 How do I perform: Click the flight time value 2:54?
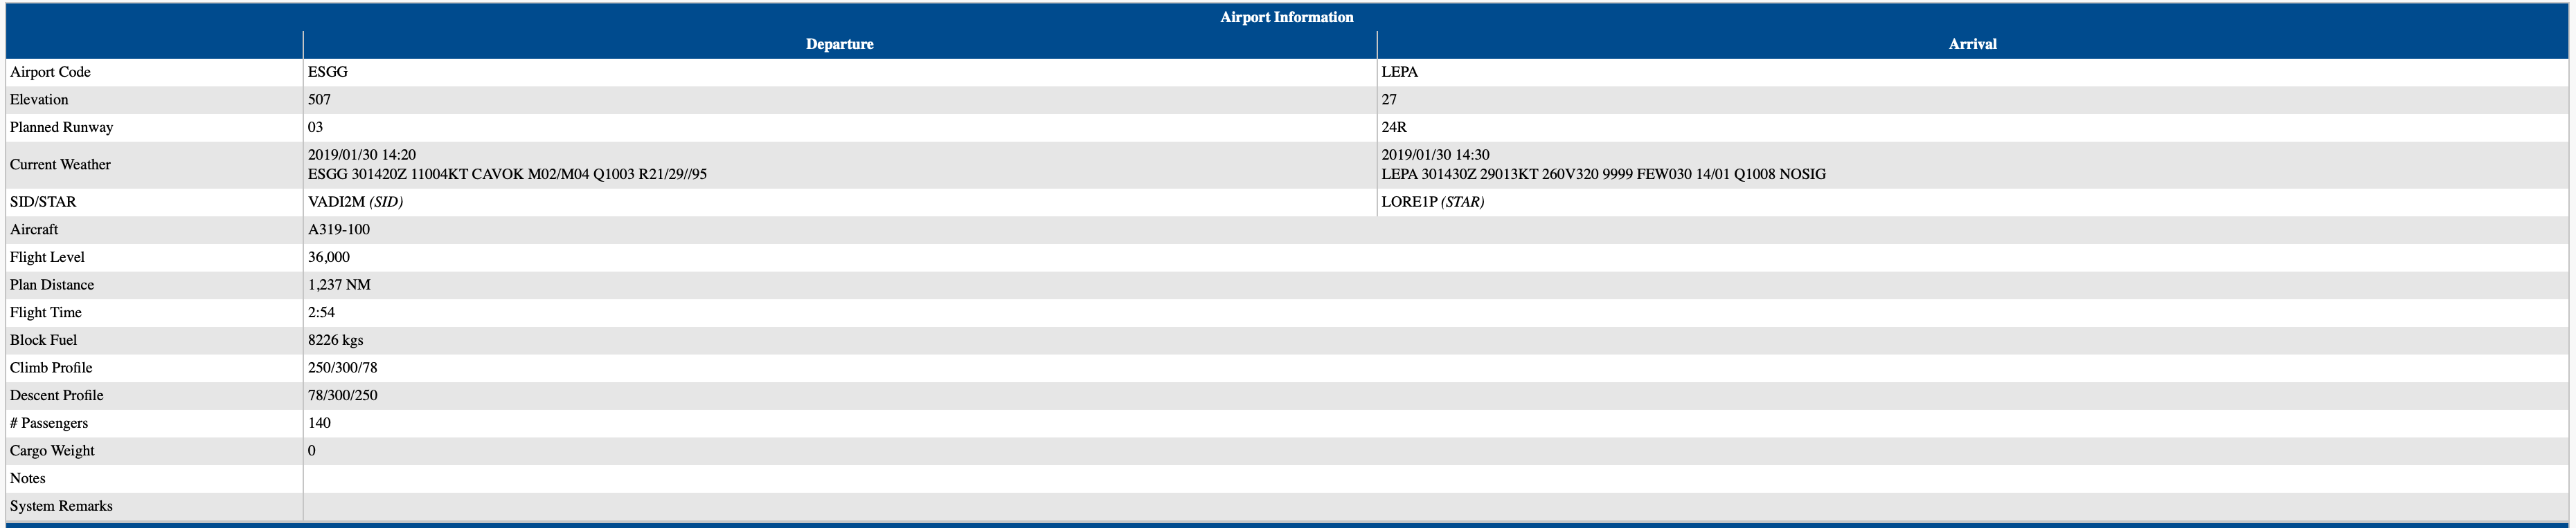[321, 312]
